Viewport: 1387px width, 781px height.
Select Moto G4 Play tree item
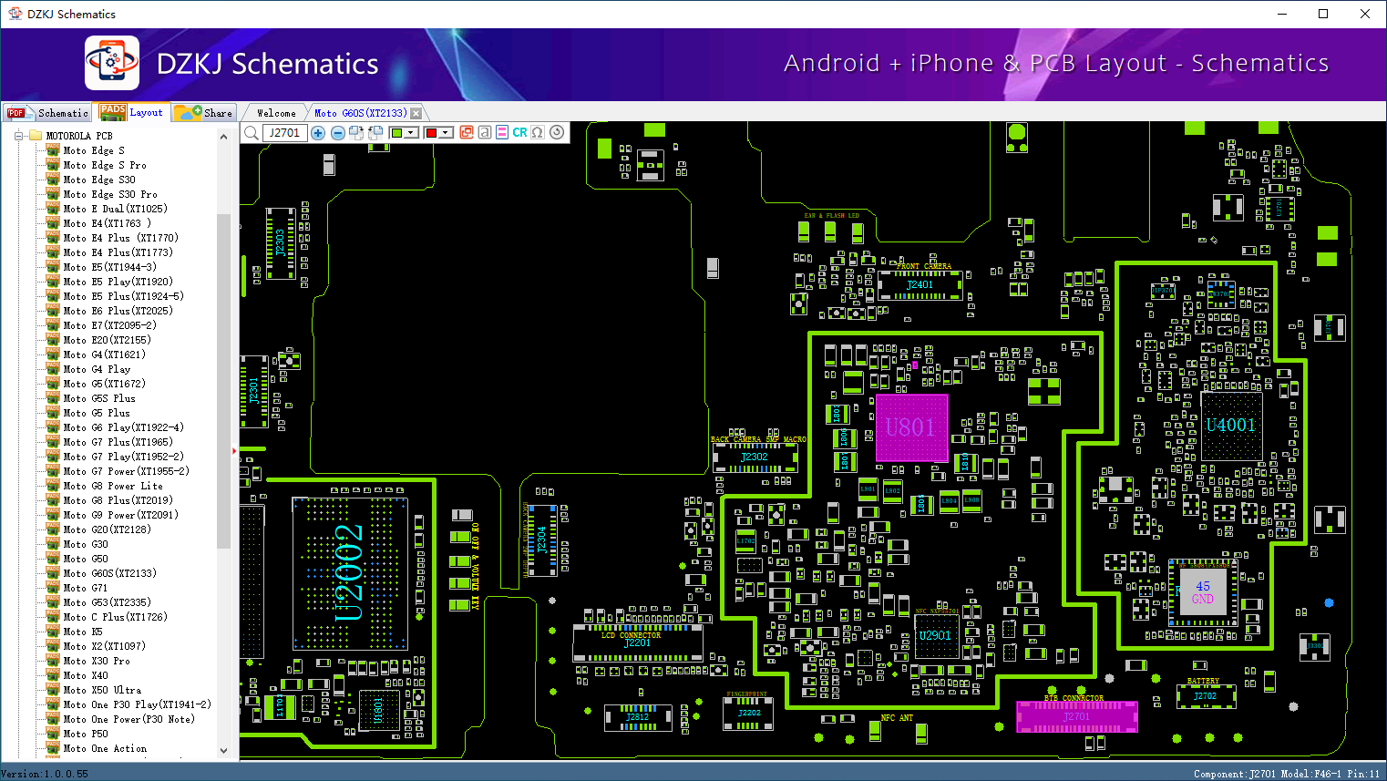[x=97, y=369]
